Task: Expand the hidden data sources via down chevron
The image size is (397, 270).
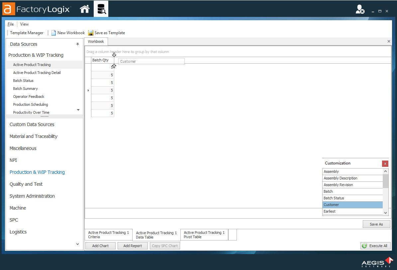Action: coord(78,109)
